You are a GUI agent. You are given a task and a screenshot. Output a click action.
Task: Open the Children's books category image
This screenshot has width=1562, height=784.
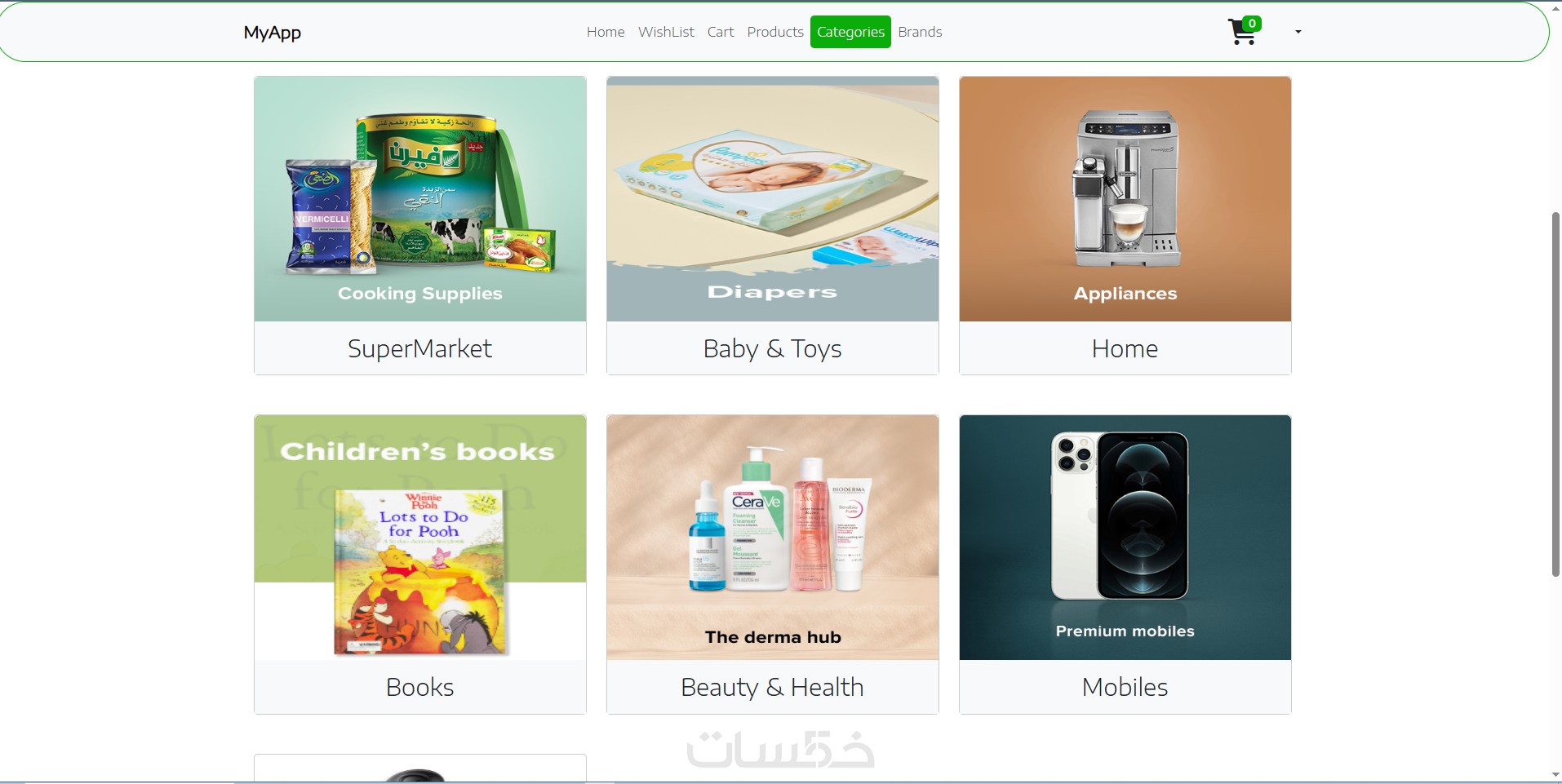pos(420,538)
